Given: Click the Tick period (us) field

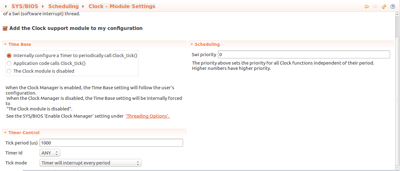Looking at the screenshot, I should [x=111, y=143].
